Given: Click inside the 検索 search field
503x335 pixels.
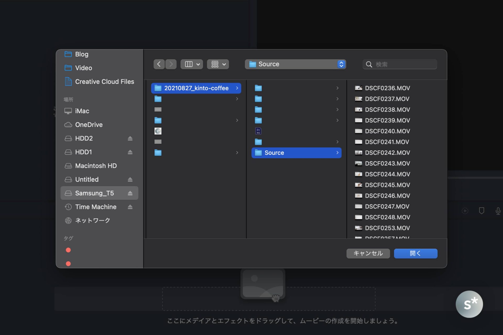Looking at the screenshot, I should [x=400, y=64].
